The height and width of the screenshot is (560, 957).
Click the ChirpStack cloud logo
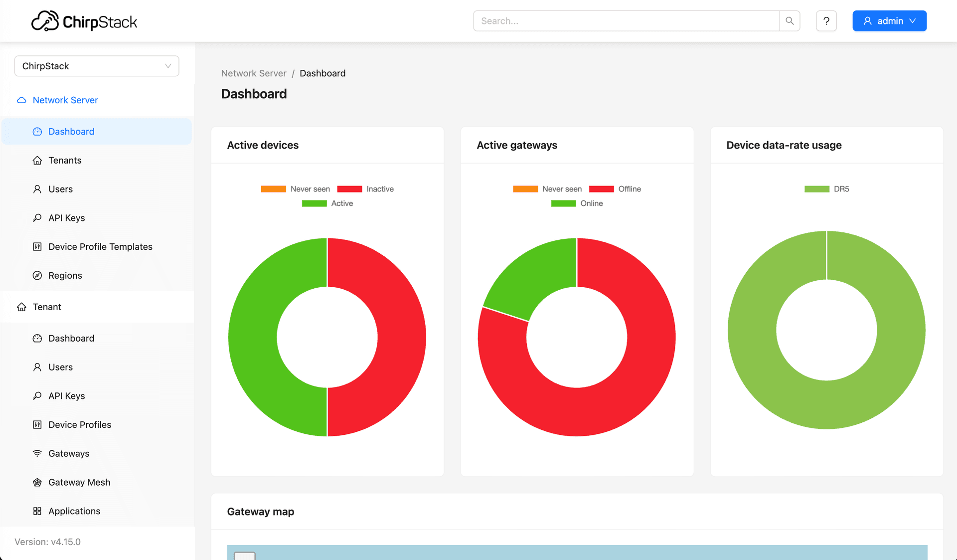(45, 20)
